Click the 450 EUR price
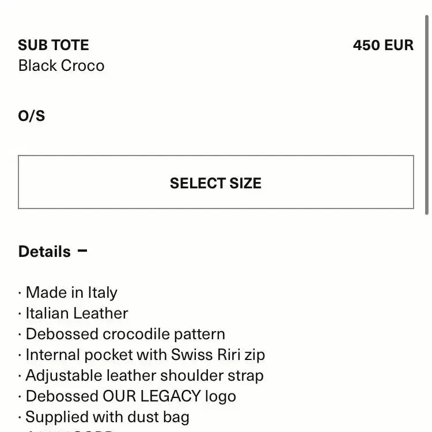The image size is (432, 432). (x=383, y=45)
